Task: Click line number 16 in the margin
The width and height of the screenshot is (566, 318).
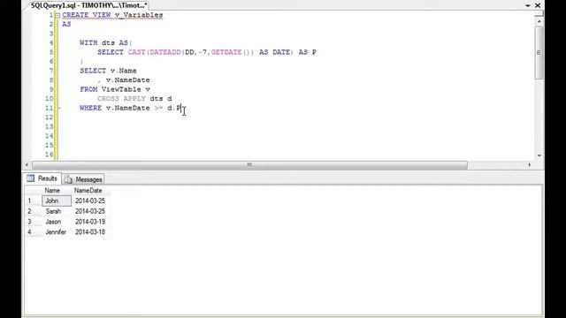Action: click(x=50, y=155)
